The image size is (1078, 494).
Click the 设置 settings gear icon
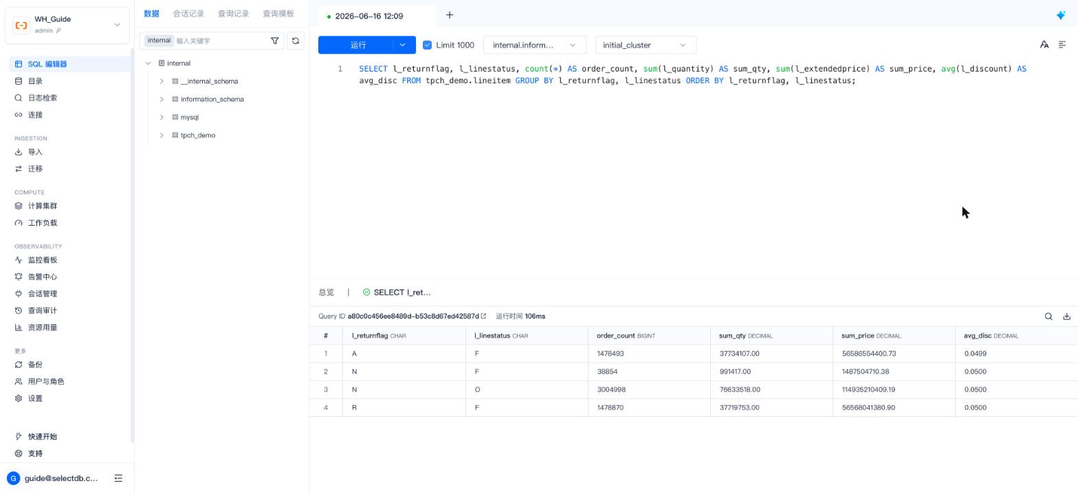coord(19,398)
